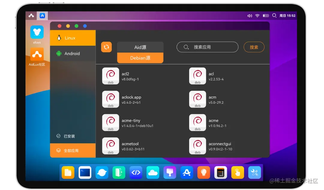
Task: Click the app store tab icon in top bar
Action: [x=42, y=16]
